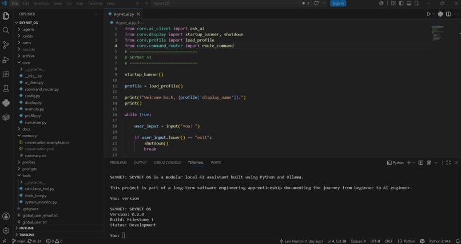Open the remote window indicator in status bar
461x244 pixels.
(5, 241)
